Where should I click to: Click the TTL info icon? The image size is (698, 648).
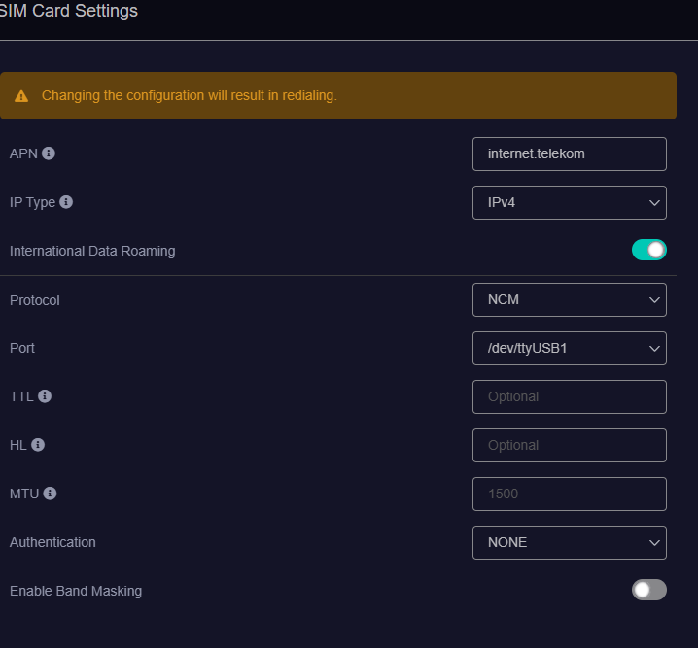click(x=45, y=395)
